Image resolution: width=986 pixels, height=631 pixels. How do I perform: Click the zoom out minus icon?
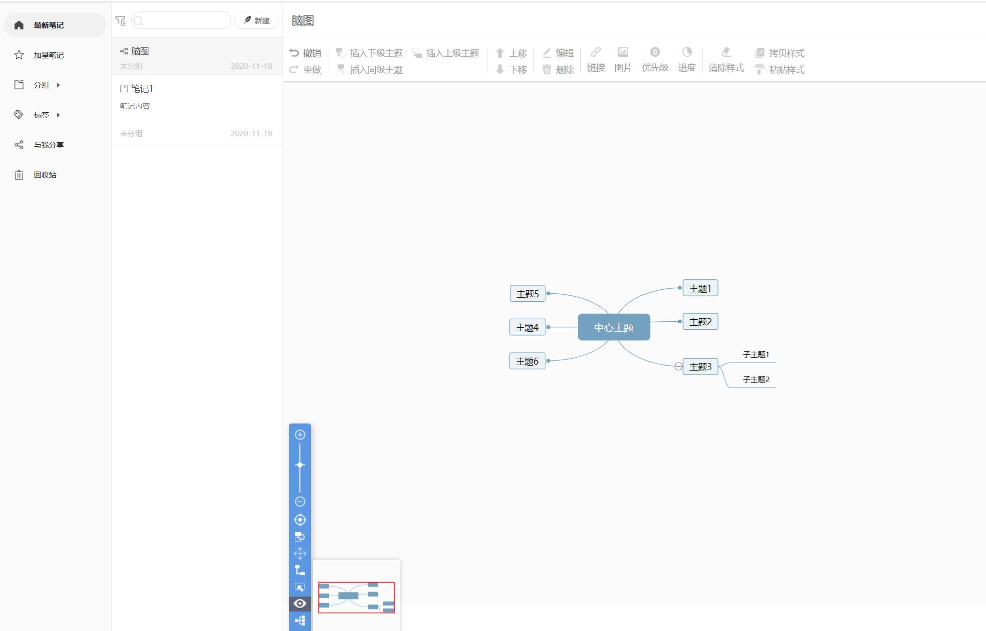click(x=300, y=501)
